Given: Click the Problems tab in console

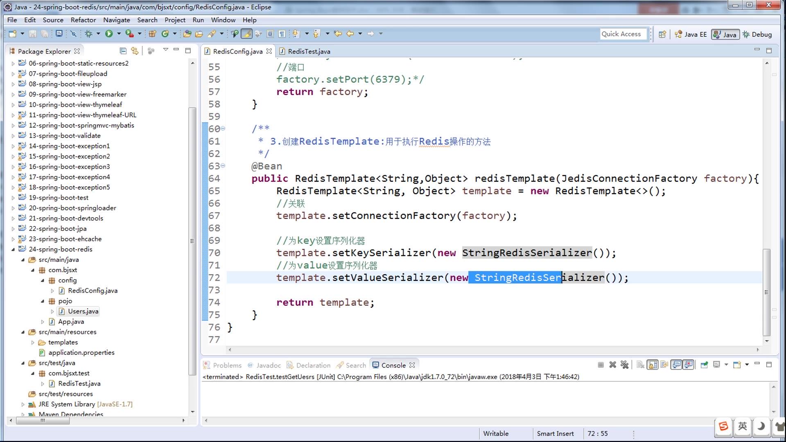Looking at the screenshot, I should pyautogui.click(x=227, y=365).
